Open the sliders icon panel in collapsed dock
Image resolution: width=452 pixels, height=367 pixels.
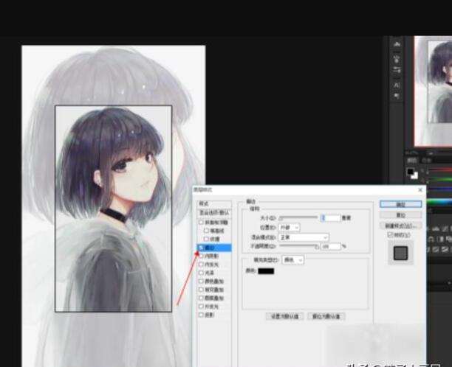click(x=397, y=70)
